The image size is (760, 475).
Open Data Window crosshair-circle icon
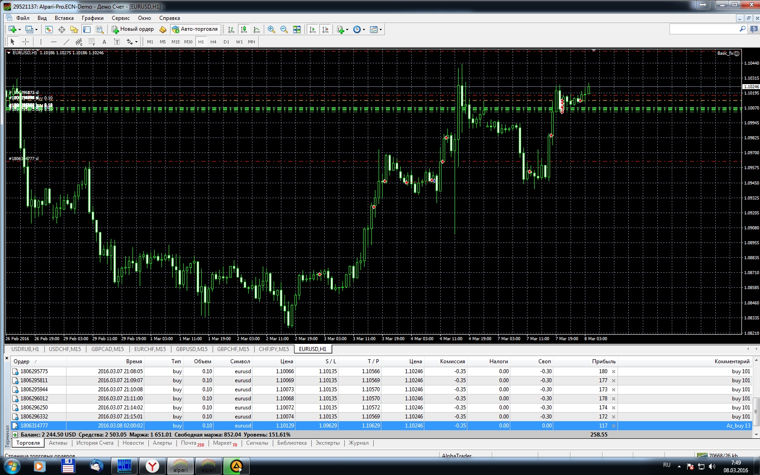[62, 29]
